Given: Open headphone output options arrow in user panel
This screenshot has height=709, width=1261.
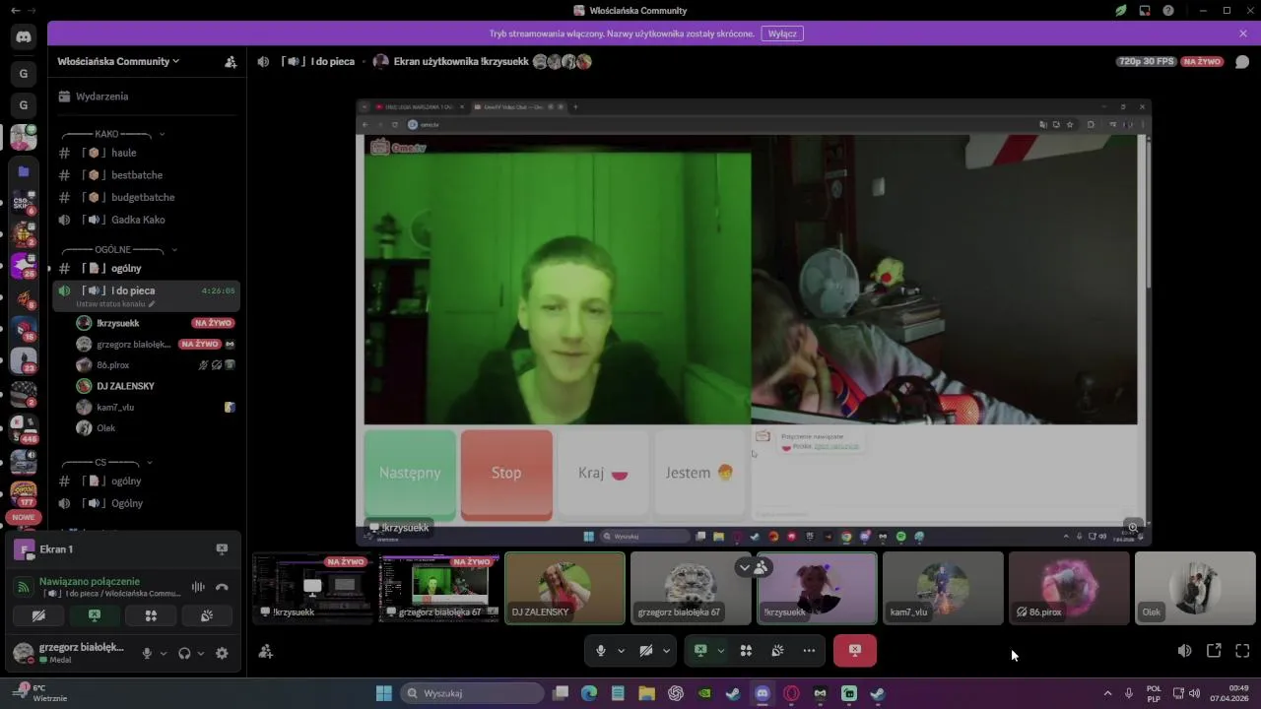Looking at the screenshot, I should [x=201, y=653].
